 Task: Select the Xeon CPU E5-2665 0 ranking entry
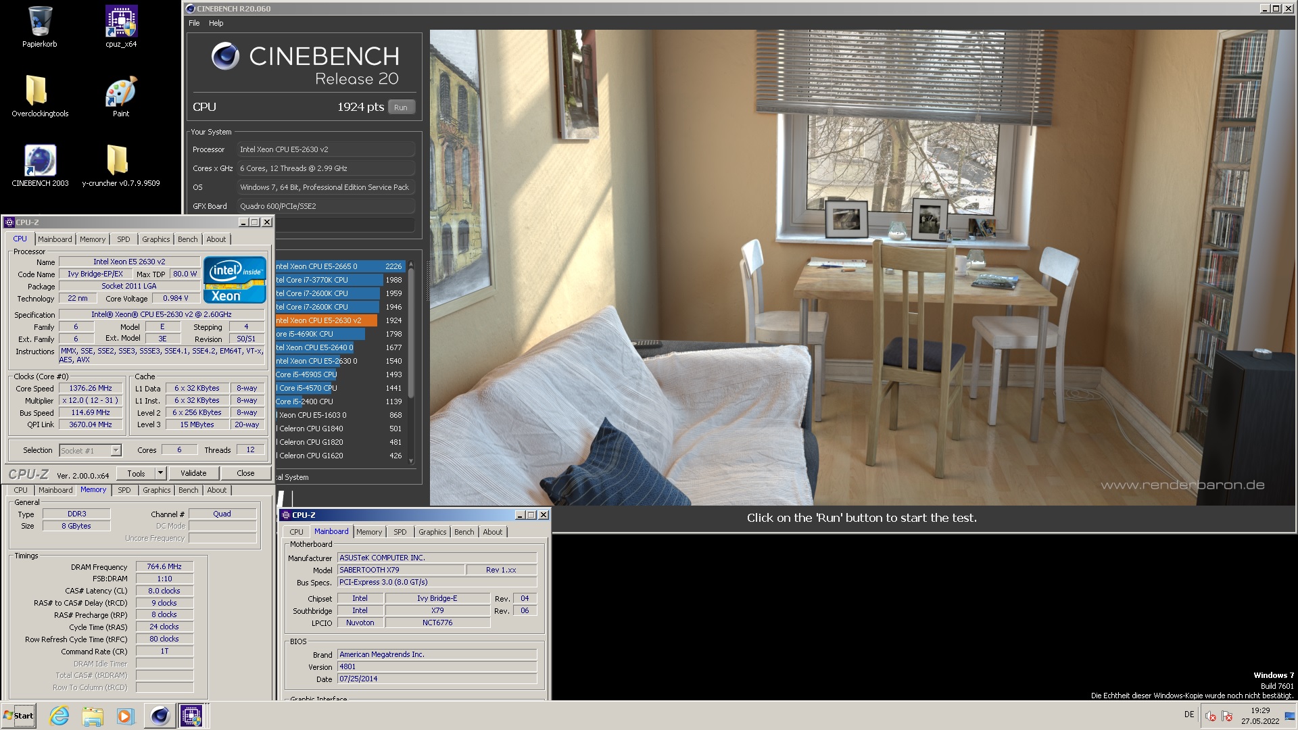340,266
